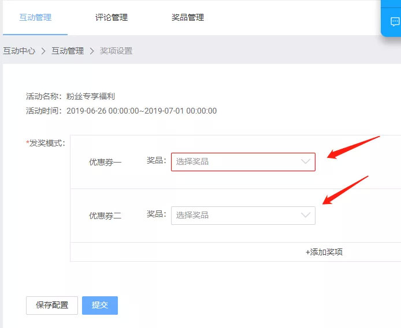
Task: Click +添加奖项 to add award
Action: [x=324, y=252]
